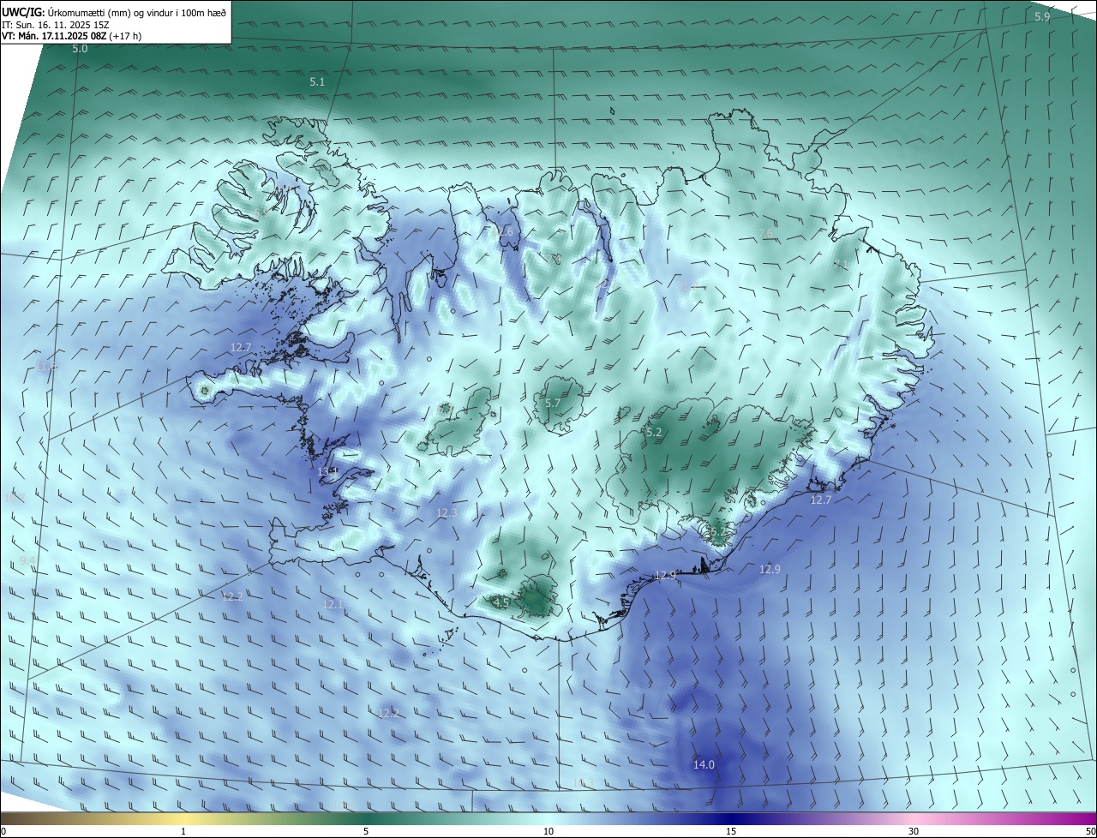1097x838 pixels.
Task: Click the 7.6 value label on the map
Action: click(x=765, y=233)
